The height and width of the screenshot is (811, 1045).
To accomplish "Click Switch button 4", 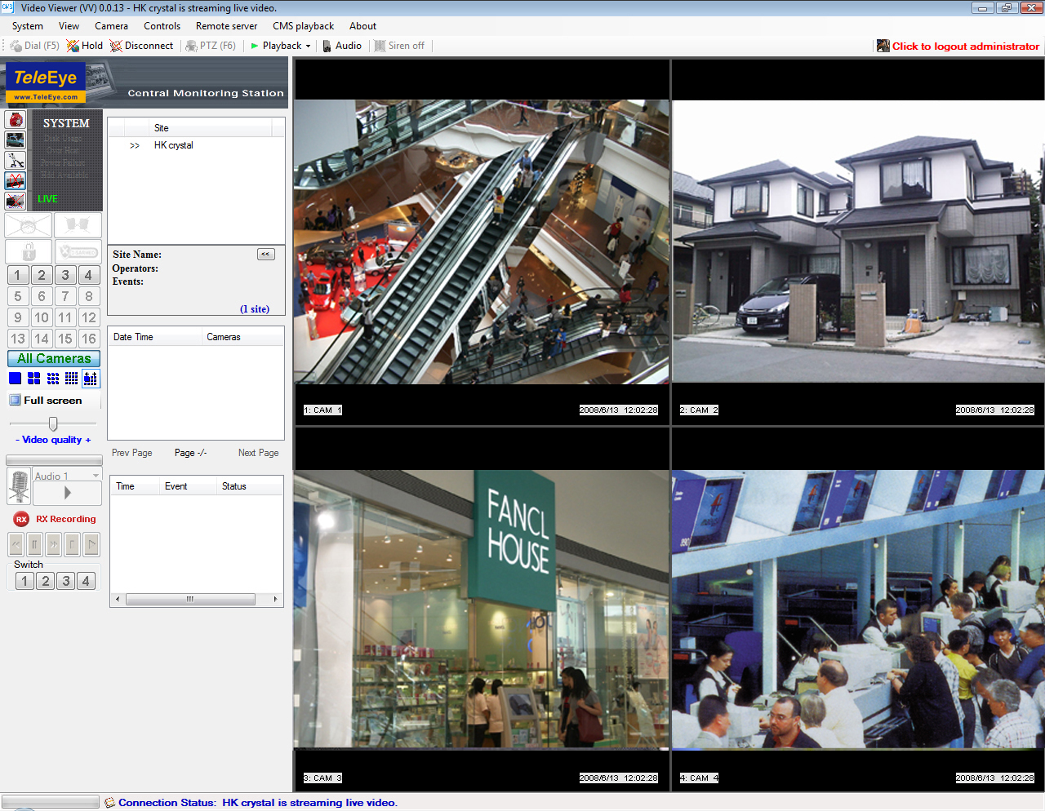I will 86,581.
